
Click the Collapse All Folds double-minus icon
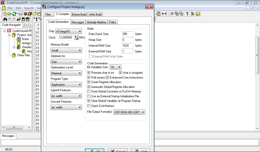coord(181,14)
